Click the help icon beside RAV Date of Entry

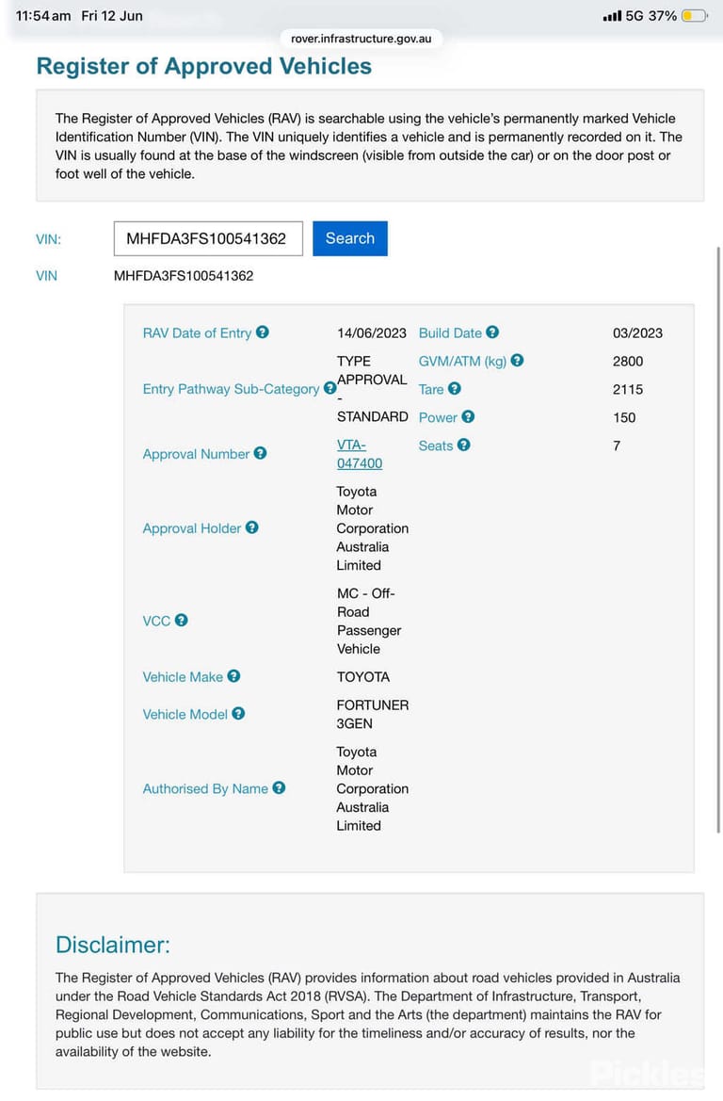263,332
